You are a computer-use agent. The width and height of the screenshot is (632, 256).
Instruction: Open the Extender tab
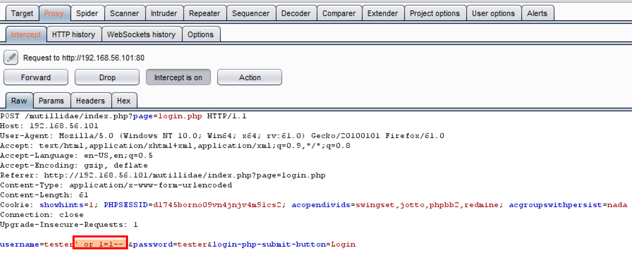[383, 13]
